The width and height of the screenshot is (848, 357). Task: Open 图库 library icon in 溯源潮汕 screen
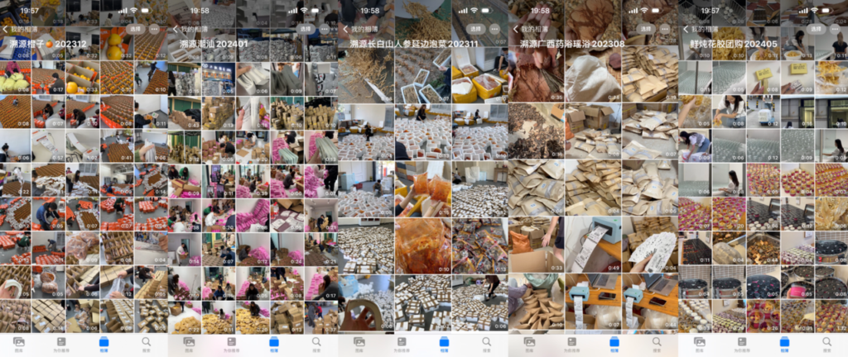point(189,342)
